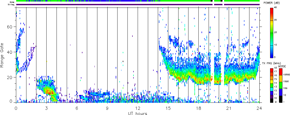Click the 20 label on POWER scale

tap(275, 32)
